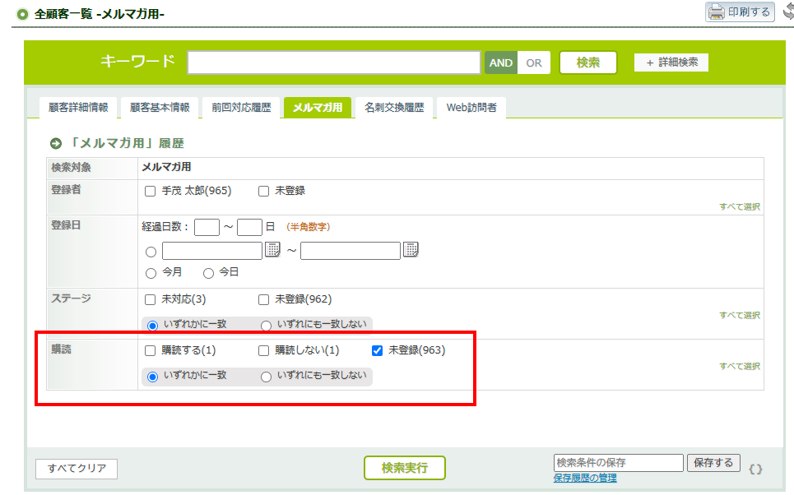794x495 pixels.
Task: Click the 印刷する button label
Action: (x=749, y=12)
